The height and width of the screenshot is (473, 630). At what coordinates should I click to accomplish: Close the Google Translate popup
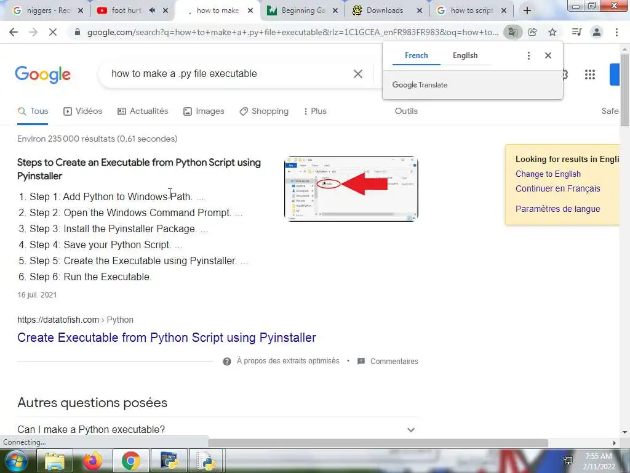click(548, 55)
